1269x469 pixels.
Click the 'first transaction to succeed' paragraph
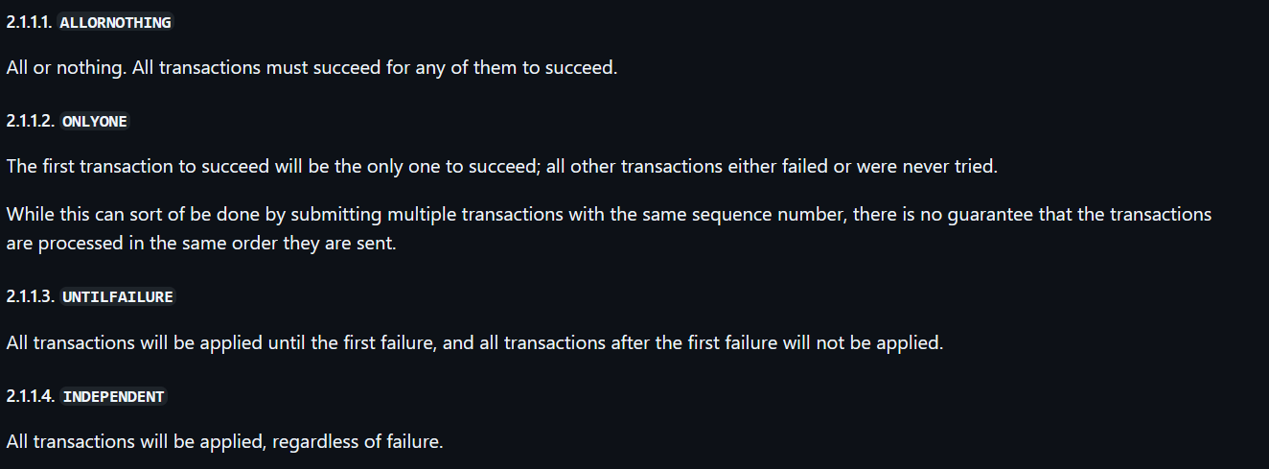[x=502, y=166]
